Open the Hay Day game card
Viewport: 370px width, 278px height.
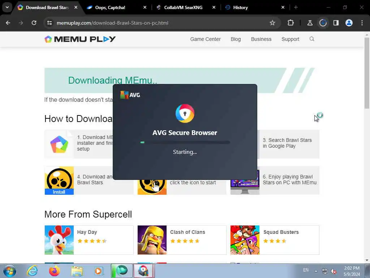[89, 240]
